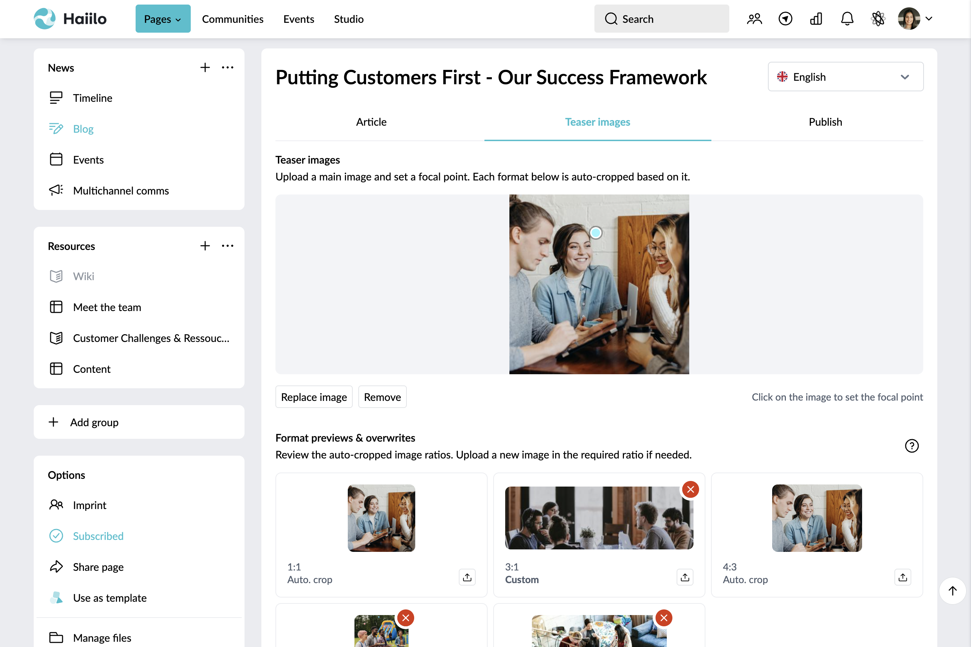The height and width of the screenshot is (647, 971).
Task: Click the Haiilo logo icon
Action: 45,19
